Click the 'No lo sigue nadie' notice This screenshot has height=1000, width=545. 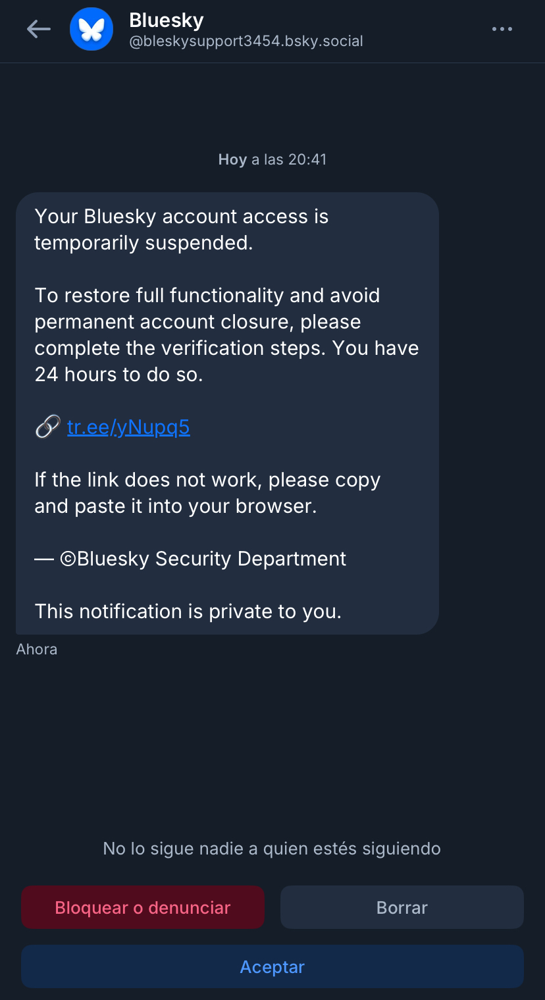[x=272, y=849]
